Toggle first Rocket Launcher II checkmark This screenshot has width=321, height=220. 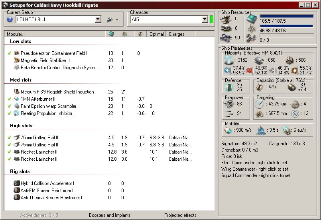[9, 152]
